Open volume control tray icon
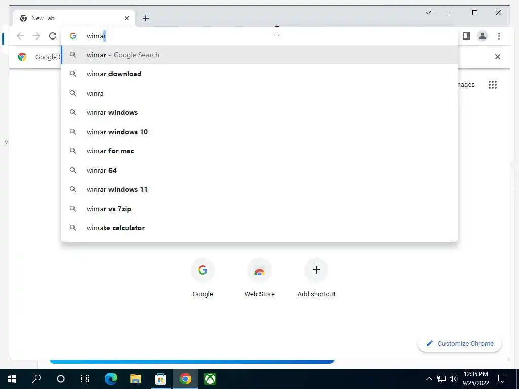This screenshot has width=519, height=389. [453, 379]
